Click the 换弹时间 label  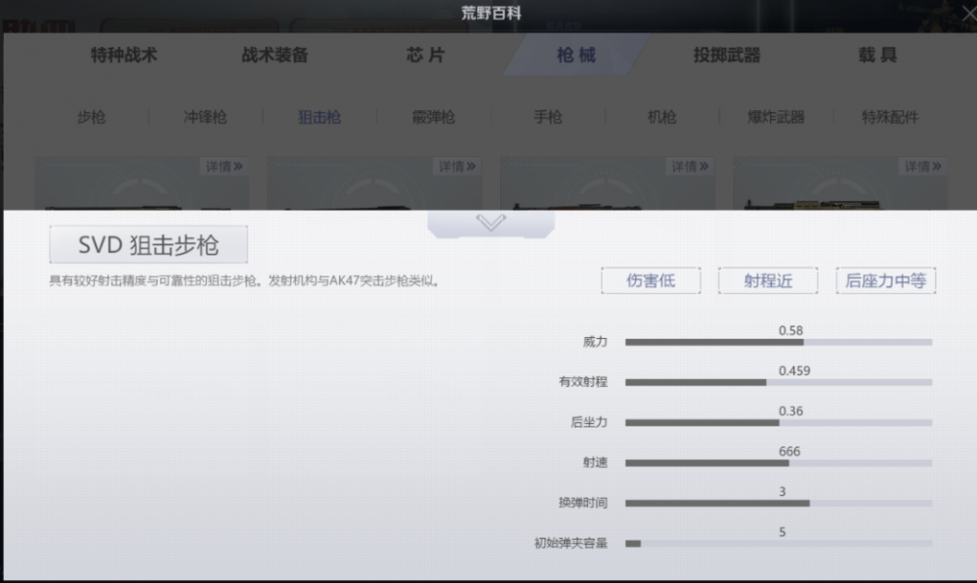[x=582, y=502]
